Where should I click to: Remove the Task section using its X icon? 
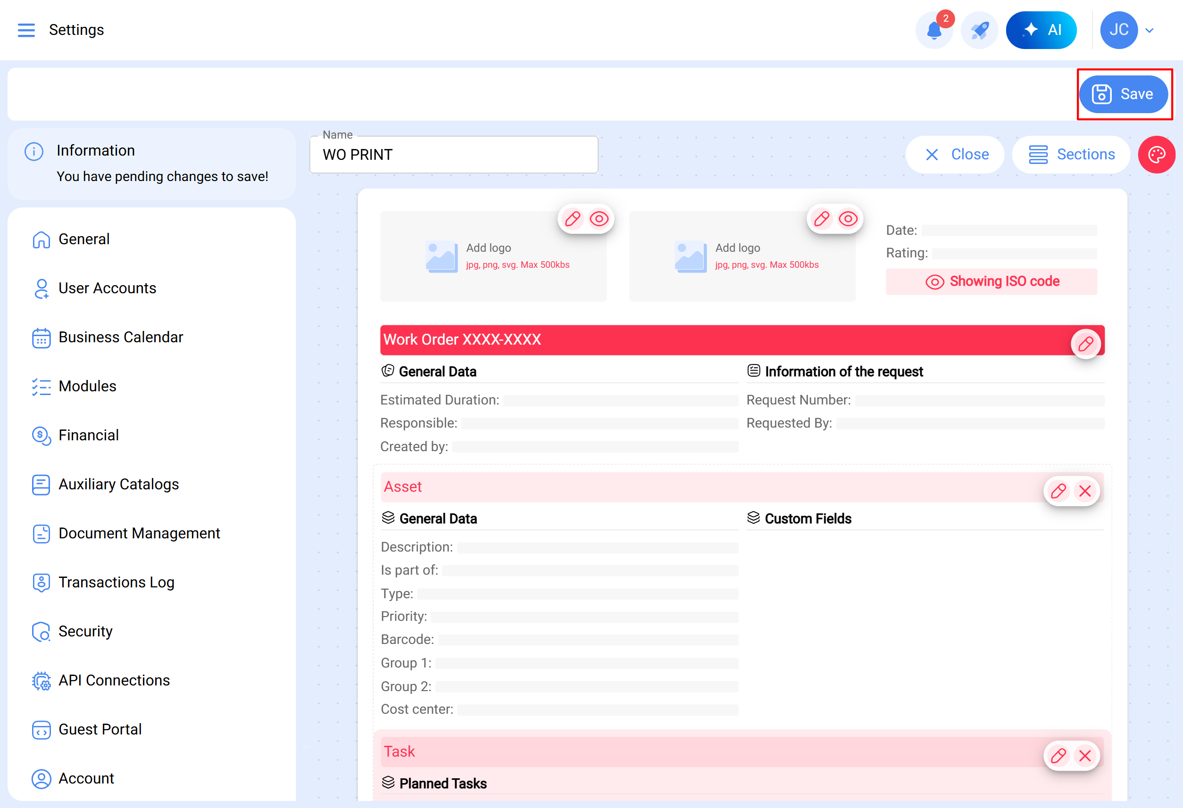1085,756
